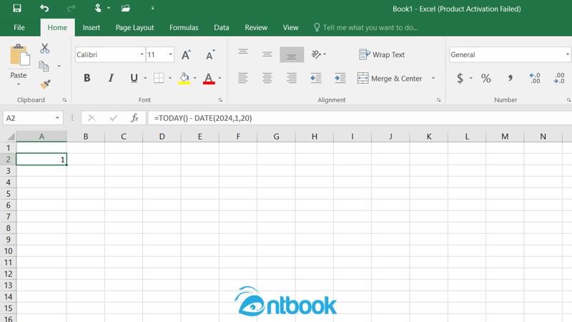Decrease font size with small A

click(x=209, y=55)
